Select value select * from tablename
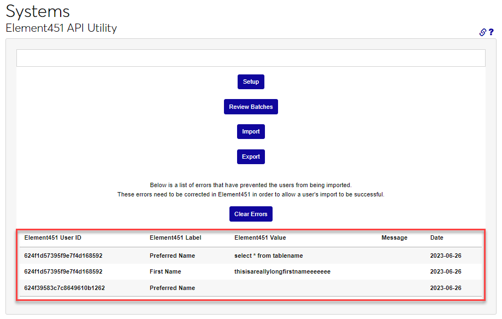This screenshot has height=319, width=502. coord(269,256)
